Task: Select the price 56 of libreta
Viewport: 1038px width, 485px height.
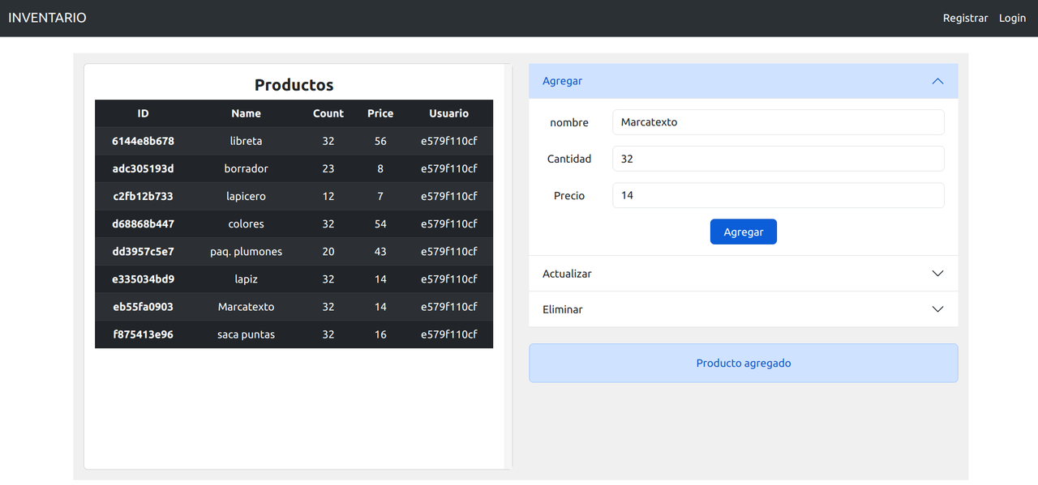Action: point(380,141)
